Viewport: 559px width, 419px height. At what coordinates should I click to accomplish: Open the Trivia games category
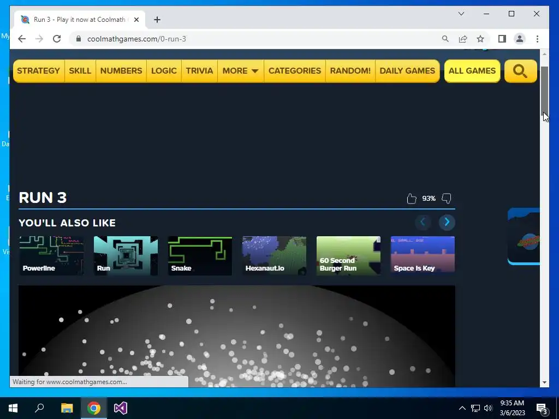click(x=199, y=71)
